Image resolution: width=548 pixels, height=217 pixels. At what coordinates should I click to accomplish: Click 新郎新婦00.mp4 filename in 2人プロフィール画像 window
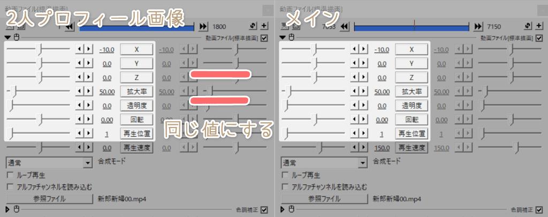point(122,199)
